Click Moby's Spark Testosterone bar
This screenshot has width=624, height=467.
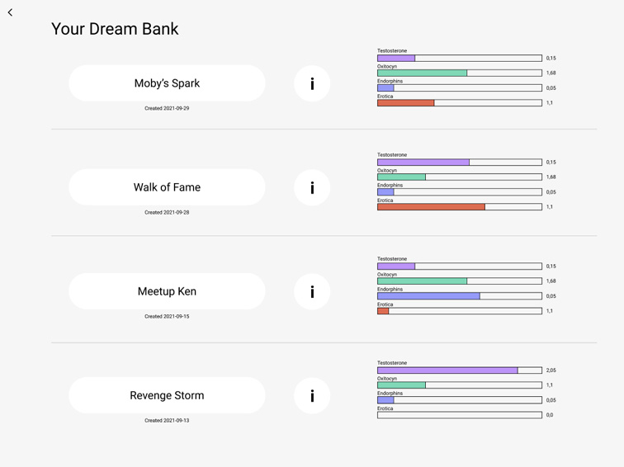[x=459, y=59]
